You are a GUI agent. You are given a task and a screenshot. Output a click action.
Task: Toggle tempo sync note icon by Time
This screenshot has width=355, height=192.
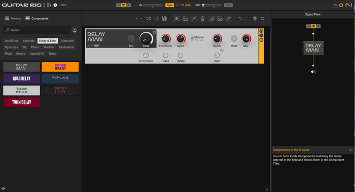coord(154,32)
